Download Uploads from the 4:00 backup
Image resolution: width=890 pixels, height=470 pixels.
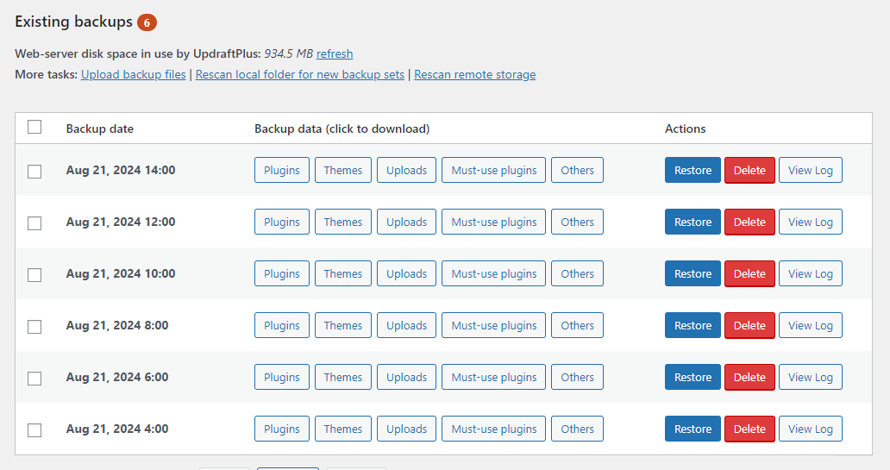[406, 429]
